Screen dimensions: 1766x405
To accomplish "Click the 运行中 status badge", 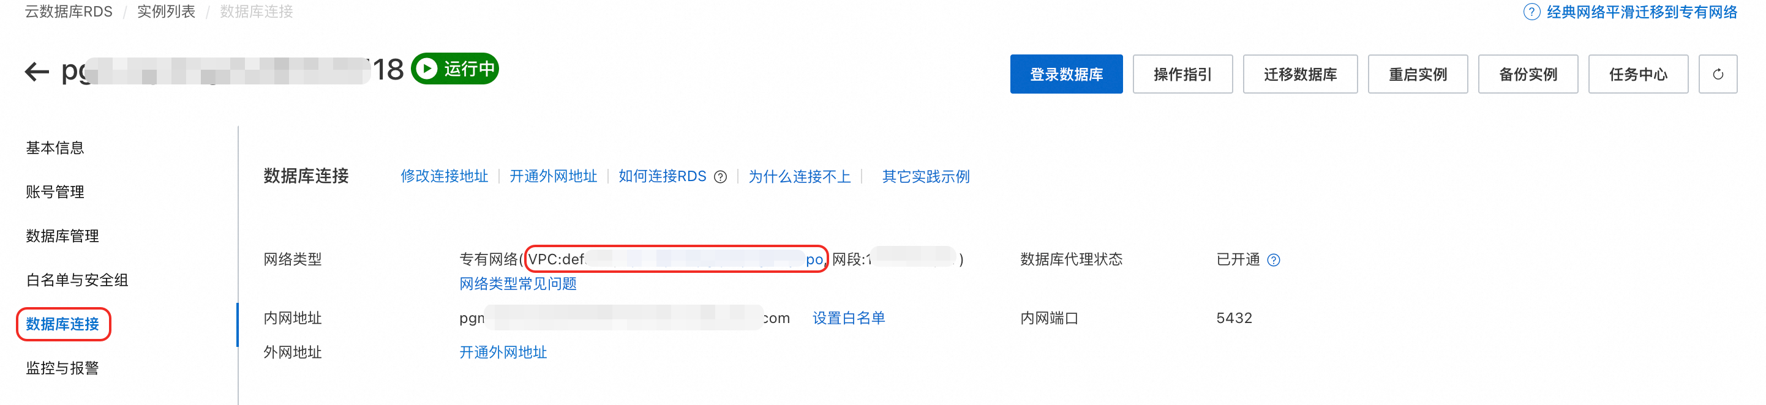I will pos(455,69).
